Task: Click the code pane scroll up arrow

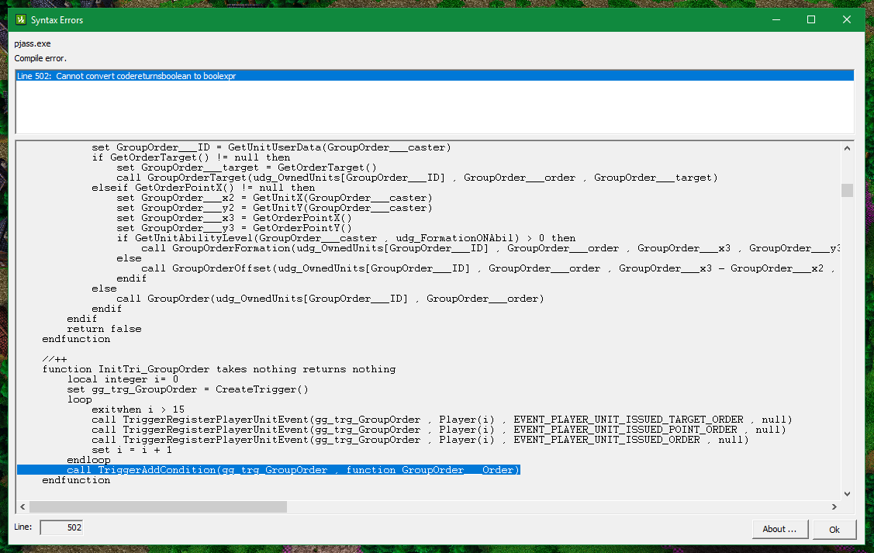Action: click(x=847, y=148)
